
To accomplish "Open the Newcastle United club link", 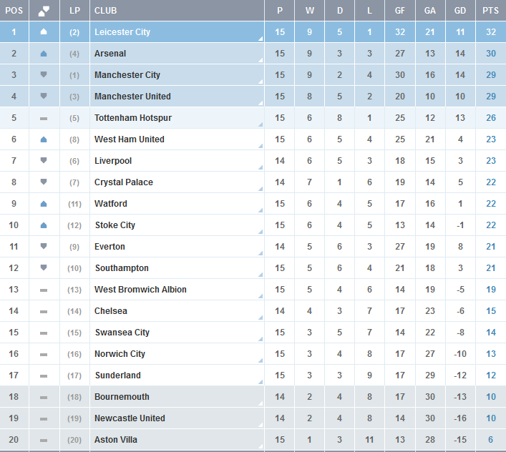I will pos(130,418).
